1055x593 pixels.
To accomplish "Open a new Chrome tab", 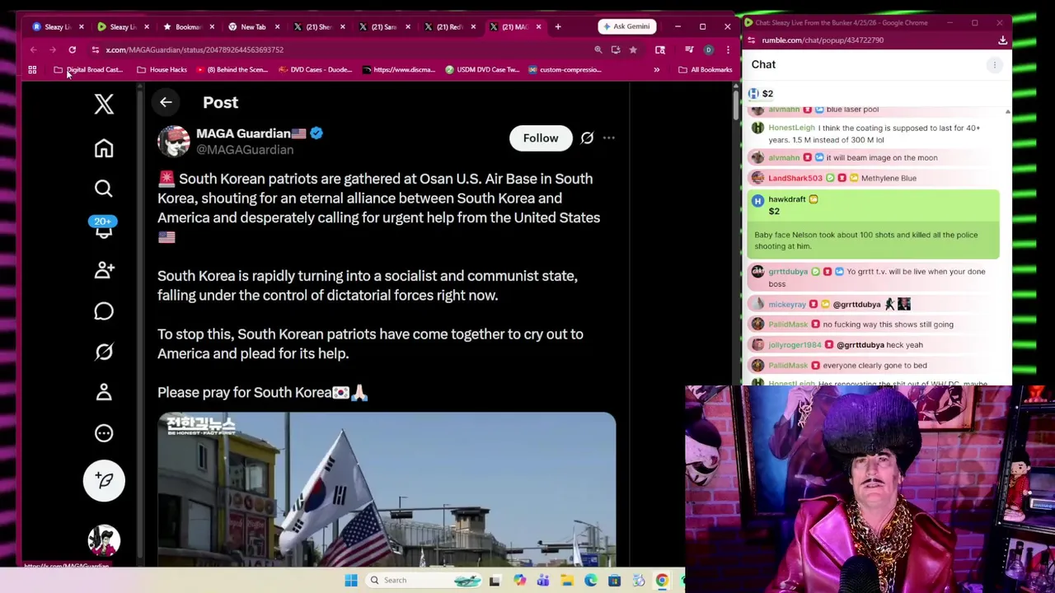I will point(558,26).
